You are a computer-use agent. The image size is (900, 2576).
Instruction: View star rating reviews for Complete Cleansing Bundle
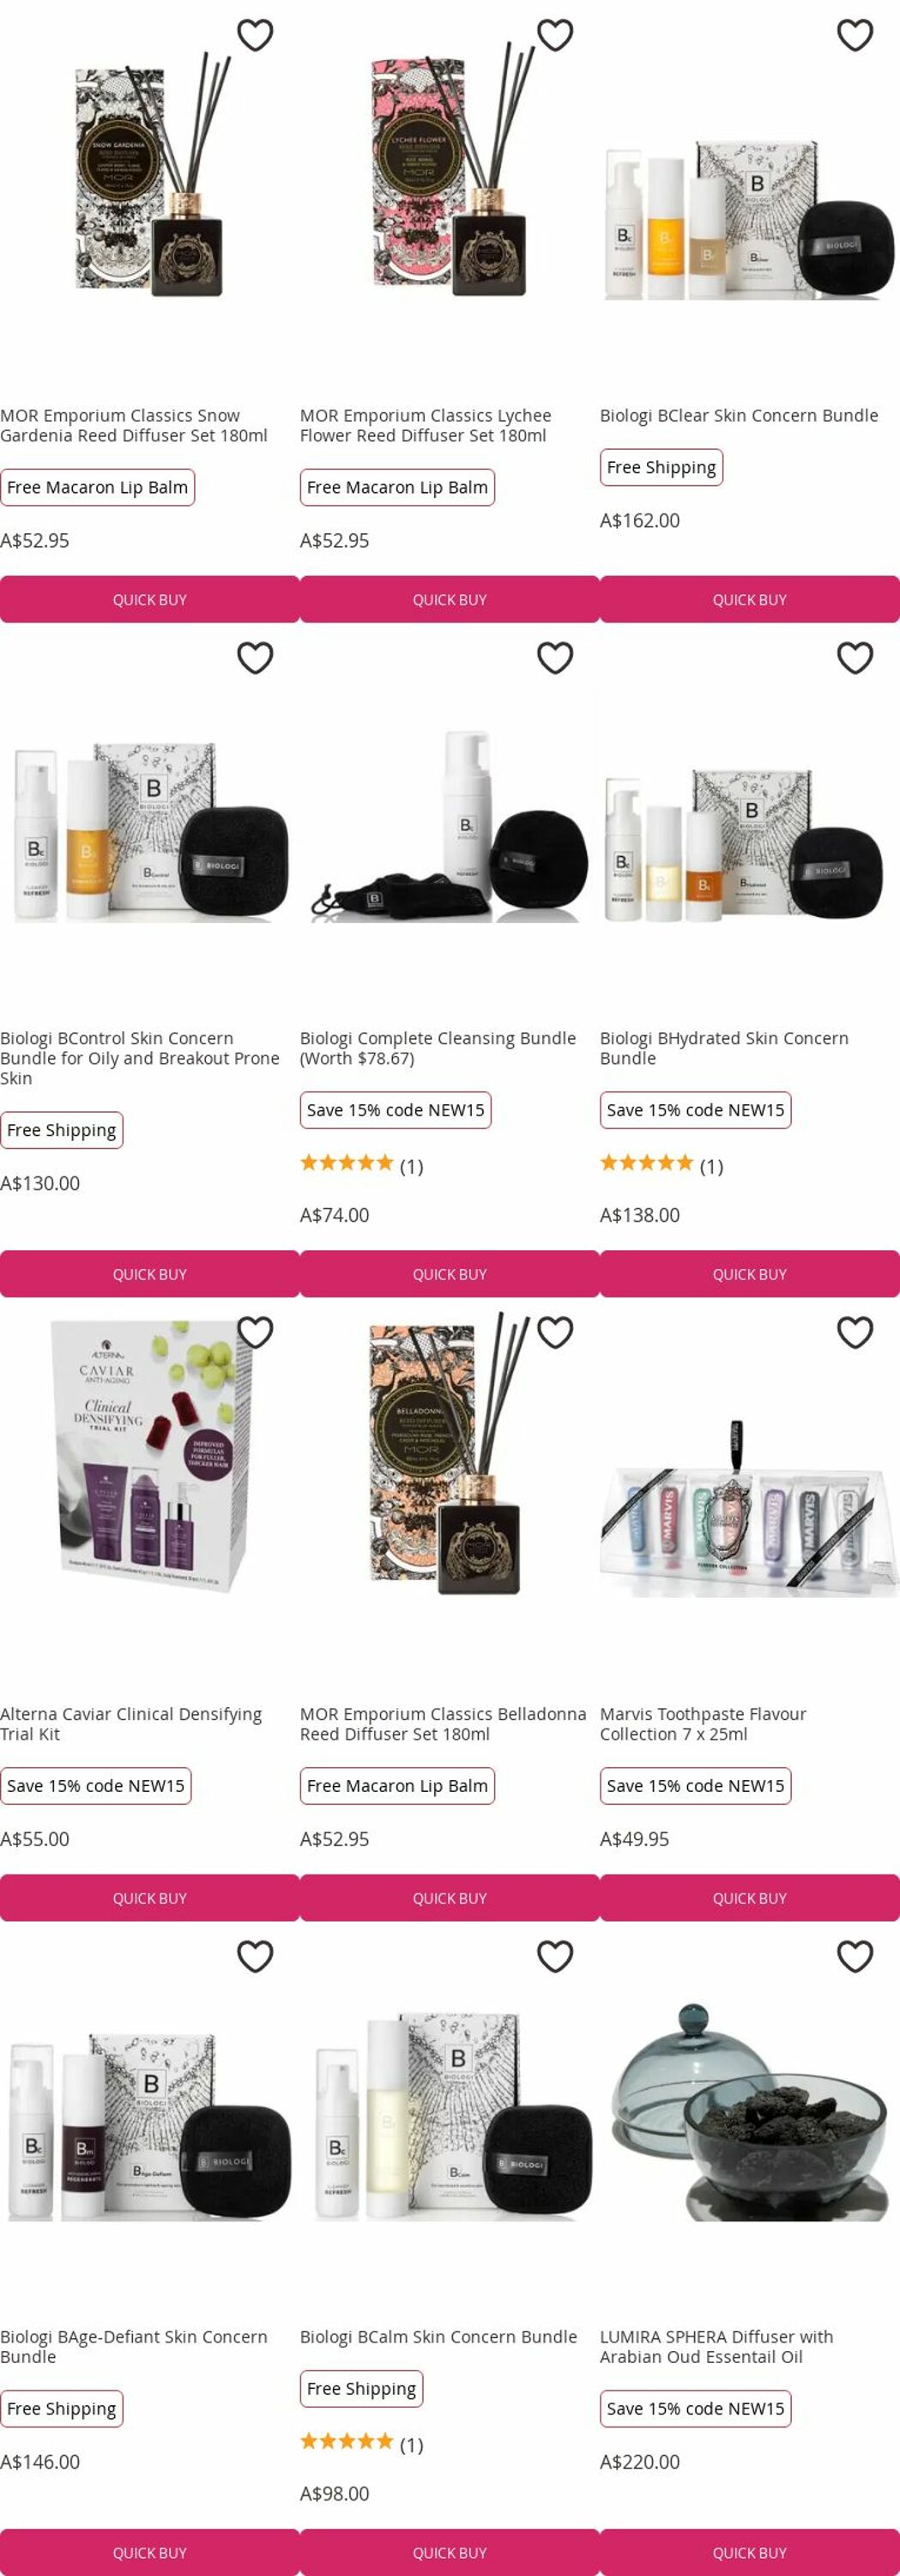[361, 1165]
